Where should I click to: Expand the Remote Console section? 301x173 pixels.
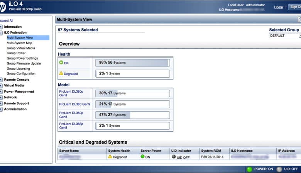pos(1,80)
